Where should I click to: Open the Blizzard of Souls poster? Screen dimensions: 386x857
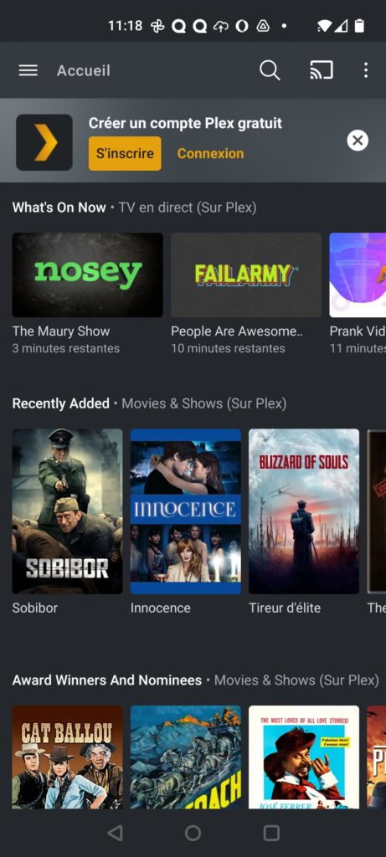[x=304, y=511]
